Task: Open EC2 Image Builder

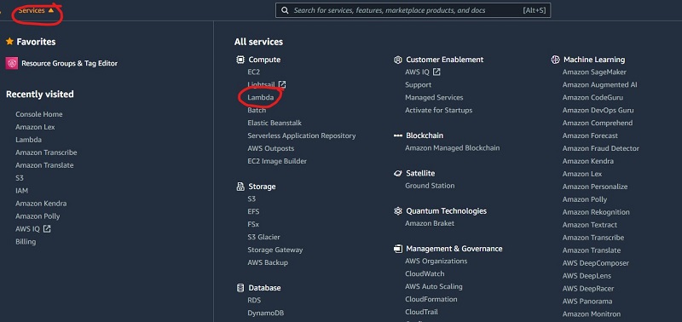Action: pyautogui.click(x=277, y=161)
